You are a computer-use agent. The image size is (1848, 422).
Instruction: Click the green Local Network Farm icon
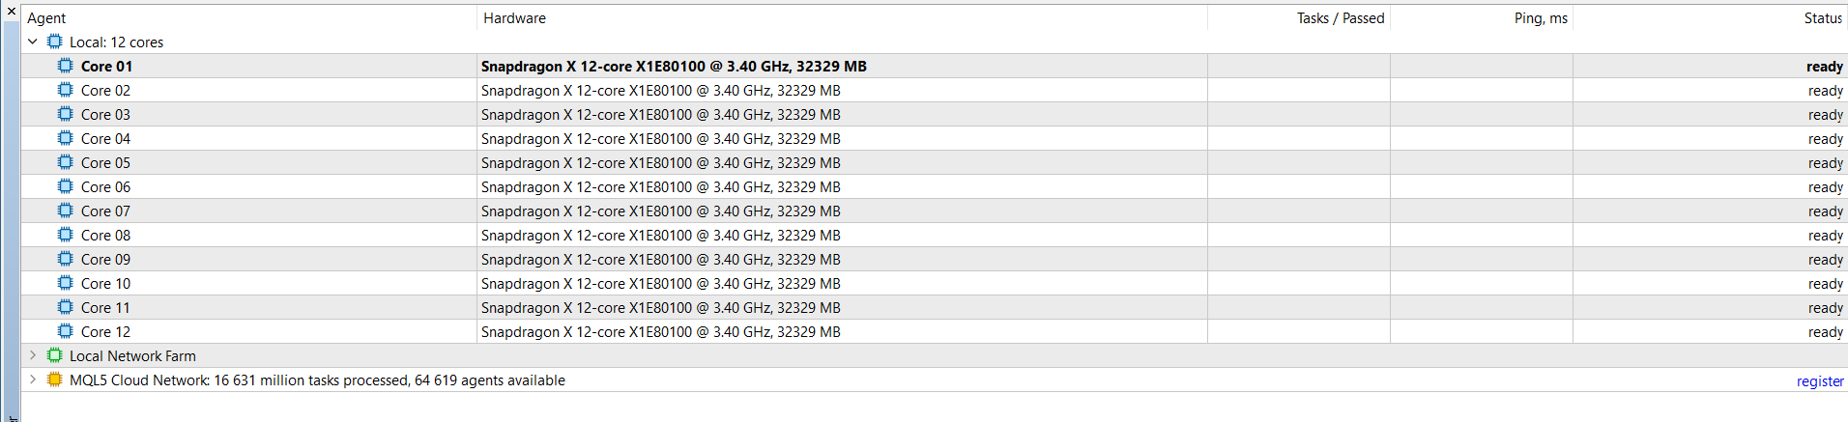[x=54, y=355]
